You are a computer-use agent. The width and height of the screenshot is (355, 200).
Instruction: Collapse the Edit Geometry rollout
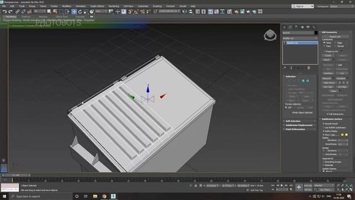tap(335, 32)
